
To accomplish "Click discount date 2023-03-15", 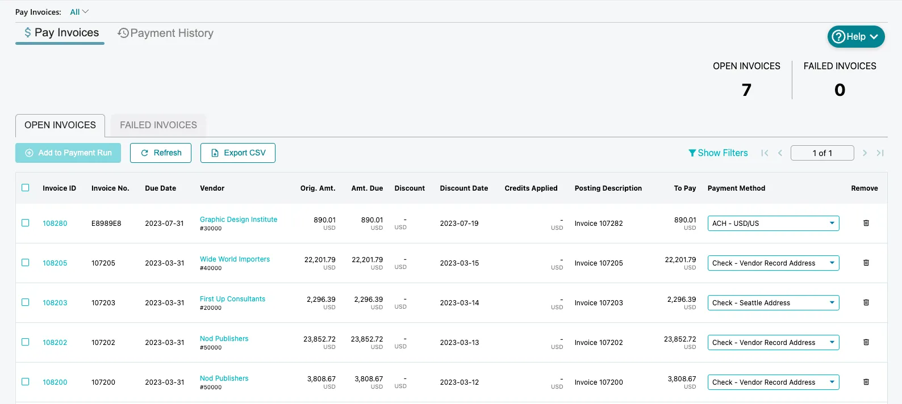I will (460, 263).
